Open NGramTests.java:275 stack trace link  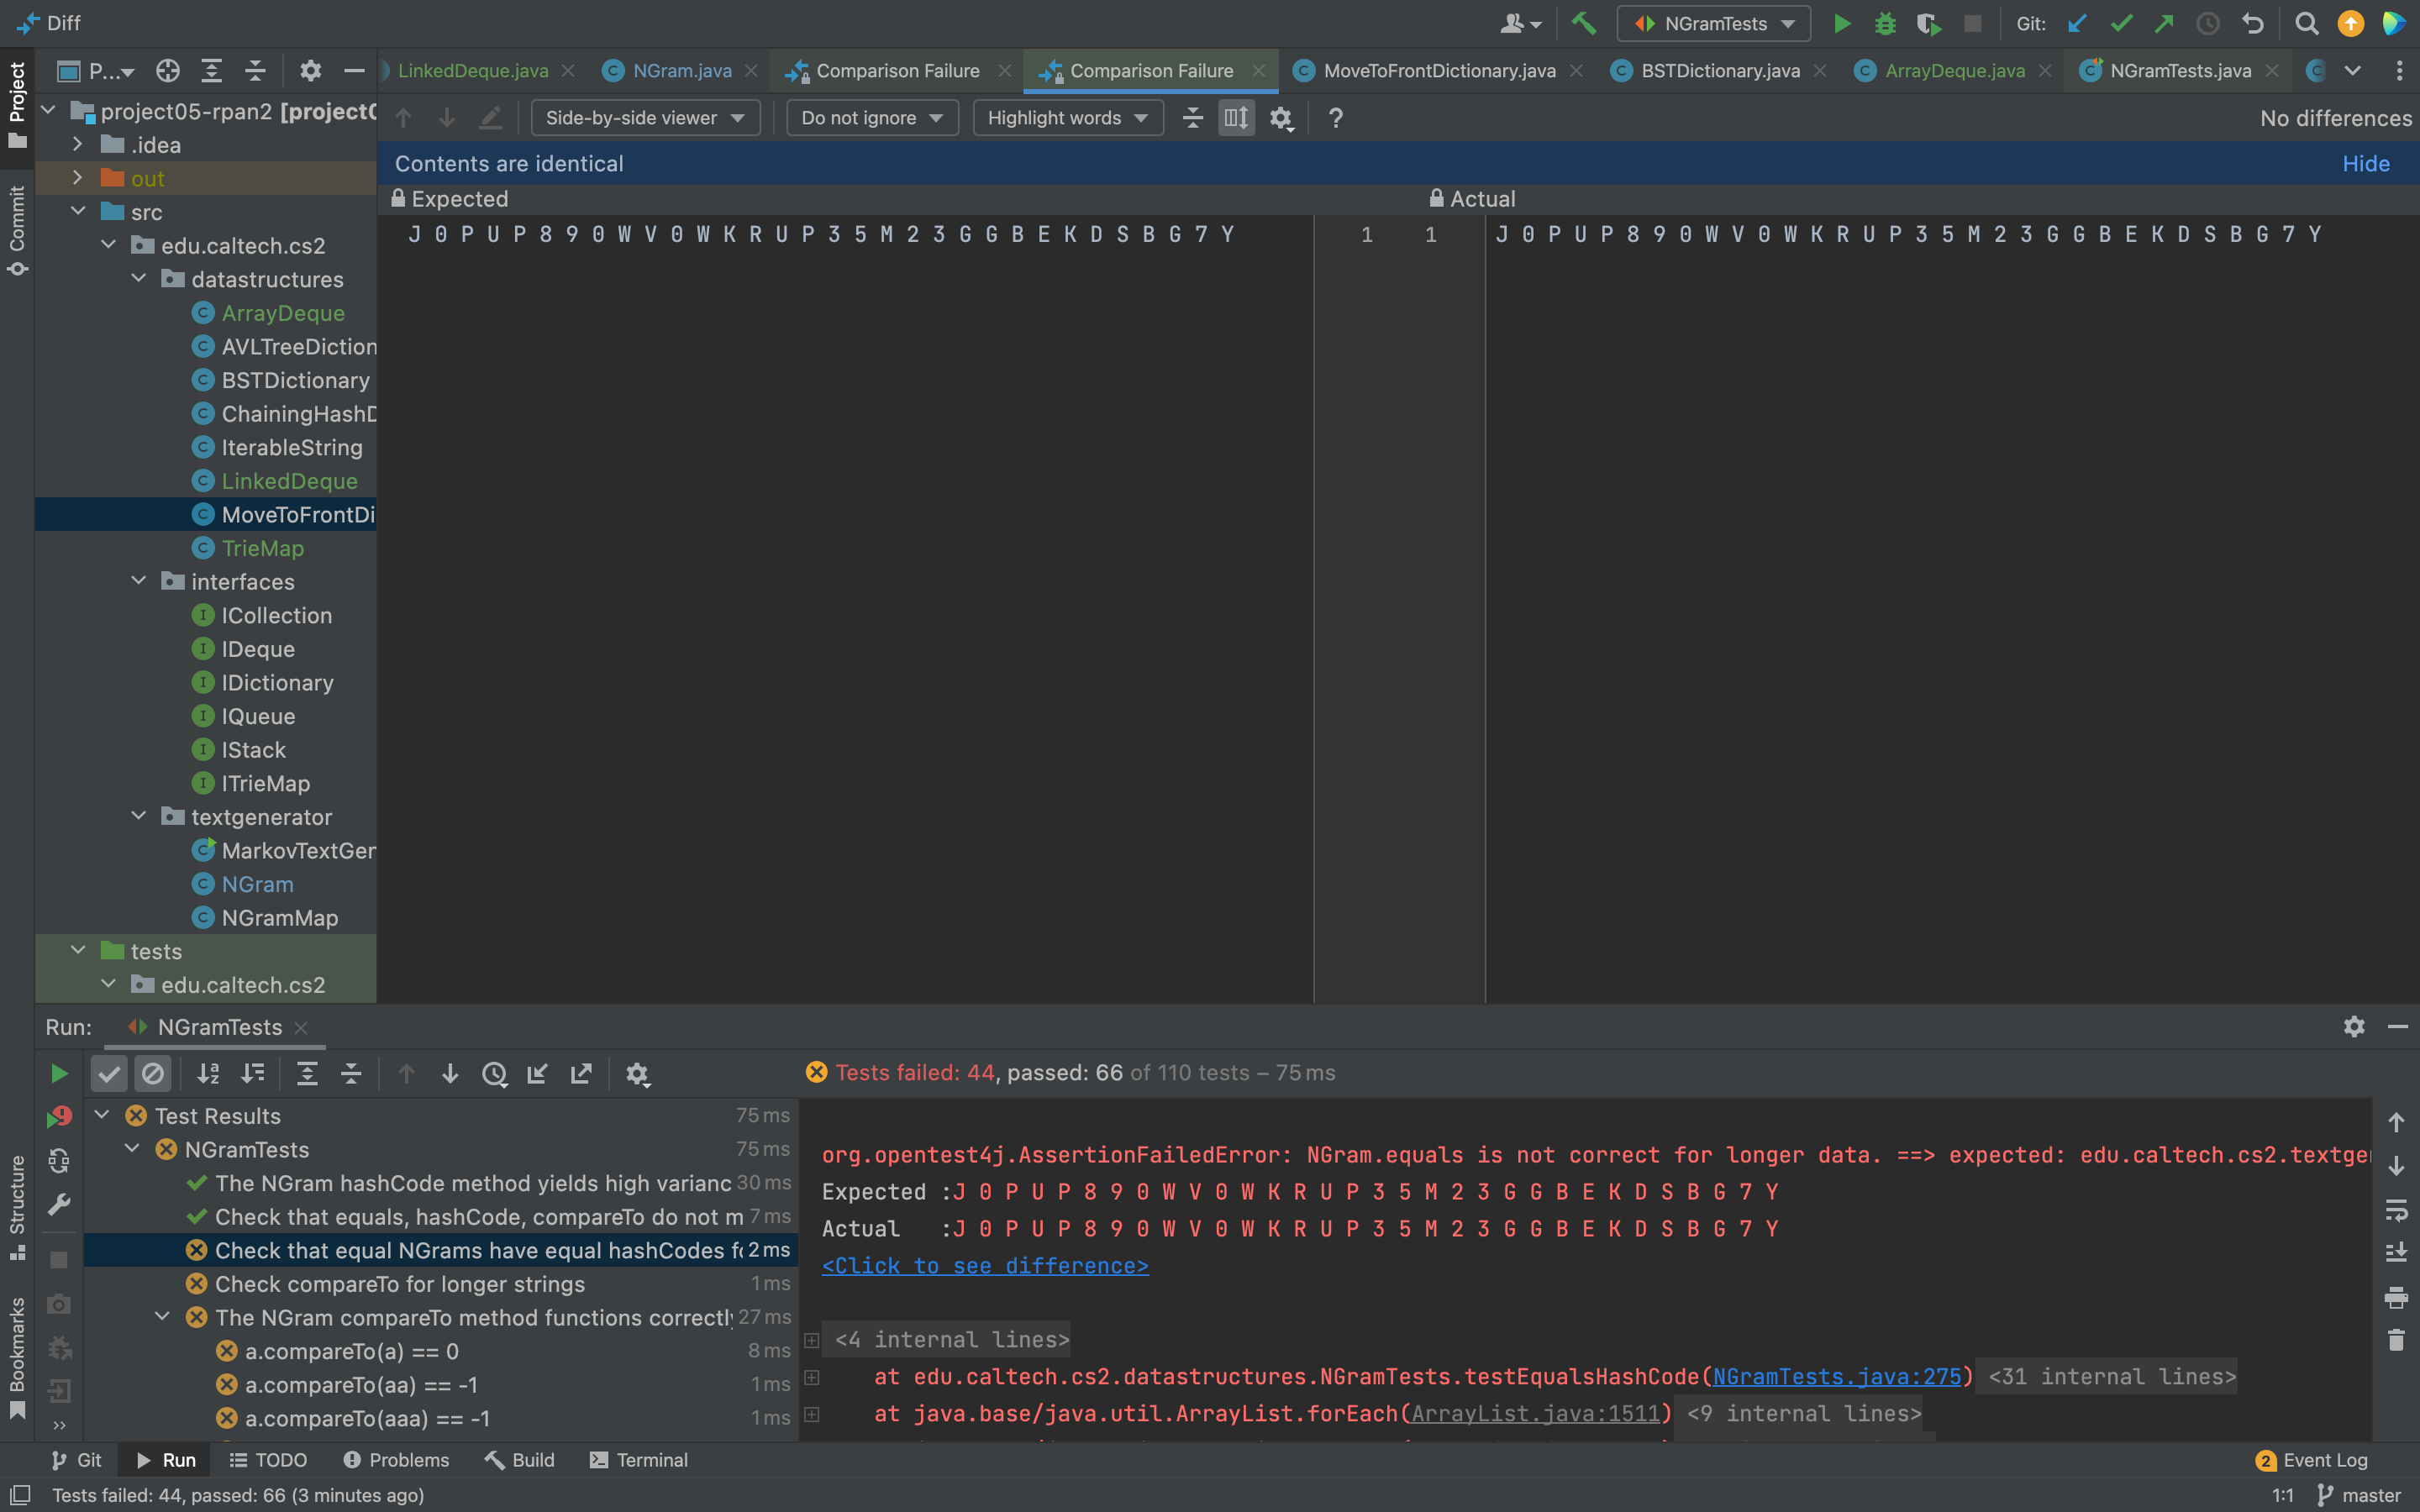pyautogui.click(x=1836, y=1376)
